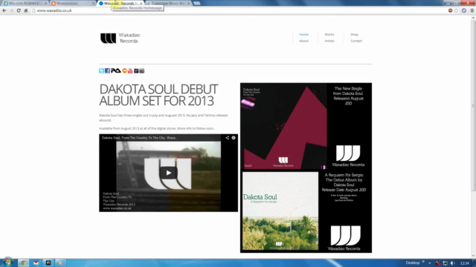Screen dimensions: 476x267
Task: Click the browser reload button
Action: (x=19, y=10)
